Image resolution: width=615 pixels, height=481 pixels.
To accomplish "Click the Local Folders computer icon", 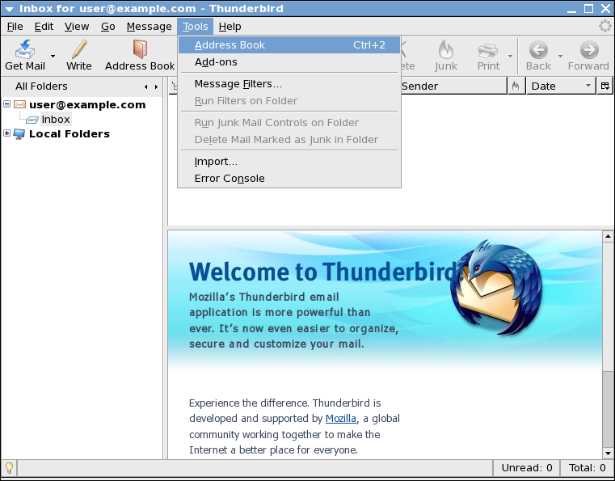I will pyautogui.click(x=19, y=133).
